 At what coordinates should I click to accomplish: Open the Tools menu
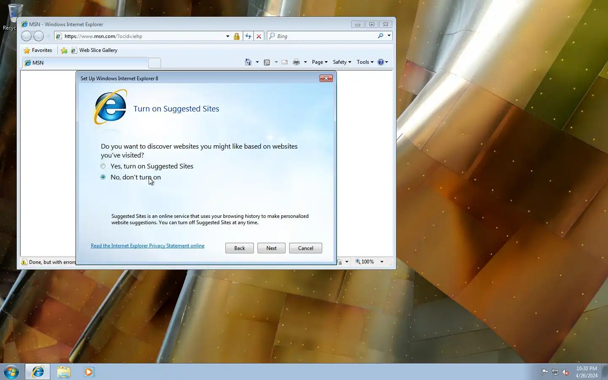click(x=365, y=62)
